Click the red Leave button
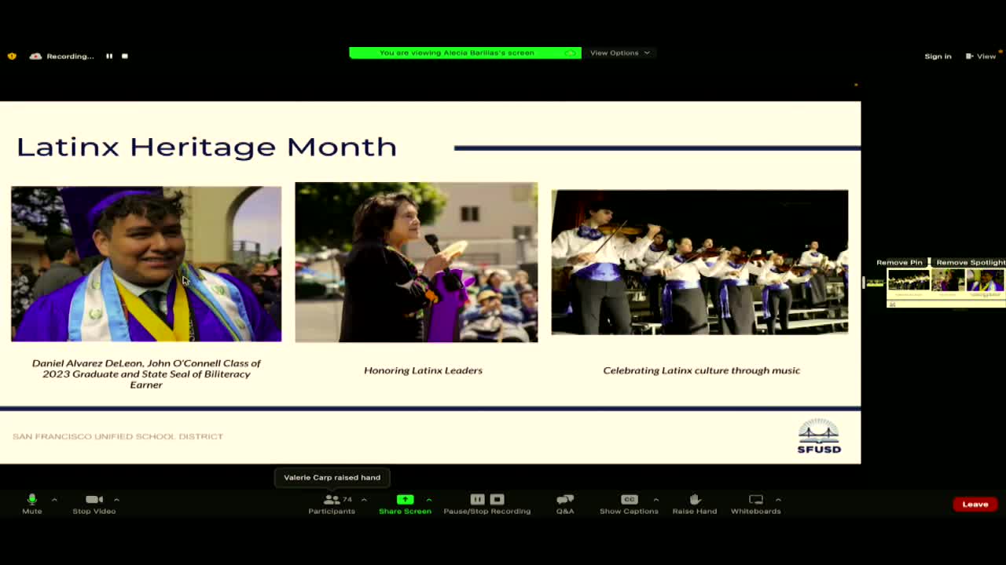 tap(975, 504)
